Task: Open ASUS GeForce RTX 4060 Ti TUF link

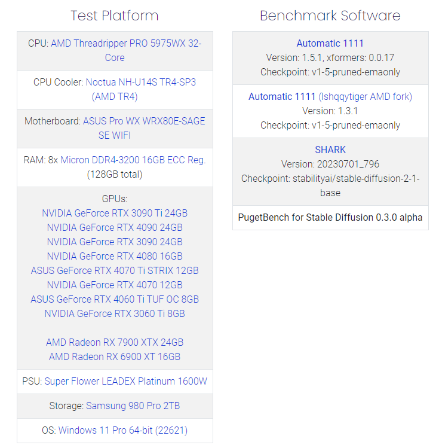Action: (x=115, y=299)
